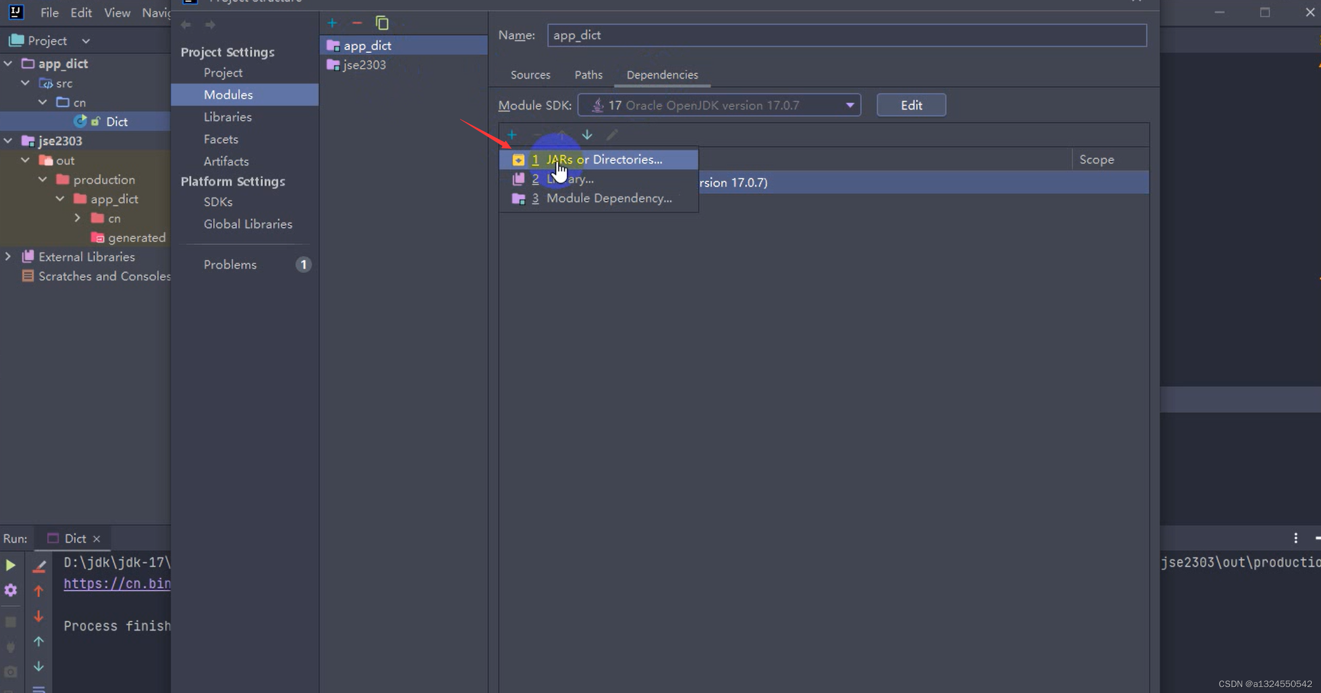1321x693 pixels.
Task: Select Libraries in Project Settings
Action: (228, 117)
